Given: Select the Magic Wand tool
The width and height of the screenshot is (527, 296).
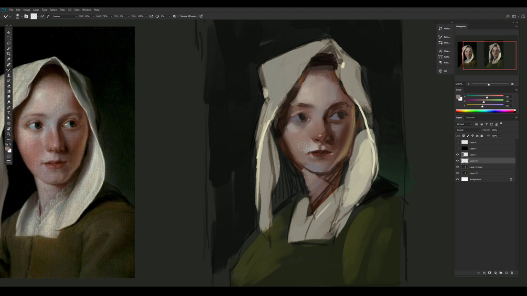Looking at the screenshot, I should 9,49.
